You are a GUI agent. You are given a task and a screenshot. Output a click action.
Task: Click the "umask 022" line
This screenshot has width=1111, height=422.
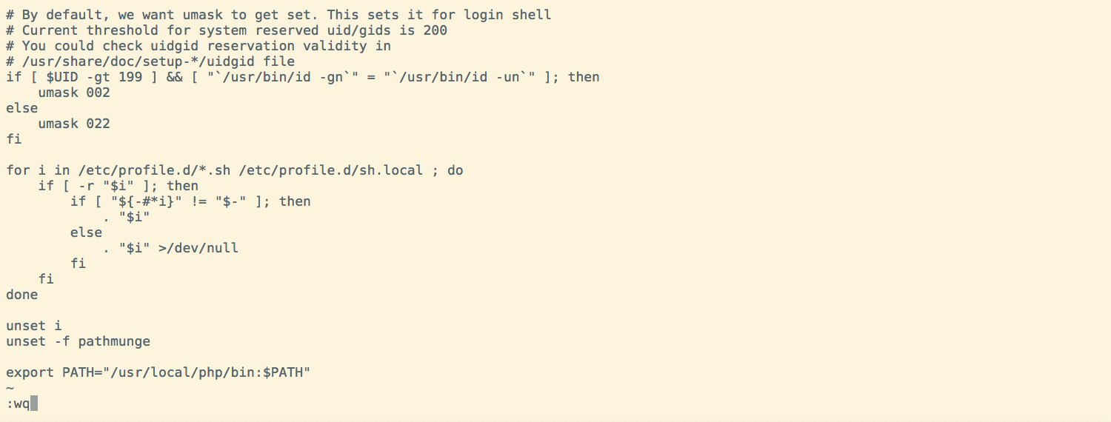(74, 124)
